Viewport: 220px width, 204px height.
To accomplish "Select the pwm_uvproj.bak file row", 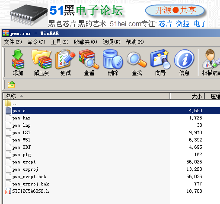I will (112, 184).
